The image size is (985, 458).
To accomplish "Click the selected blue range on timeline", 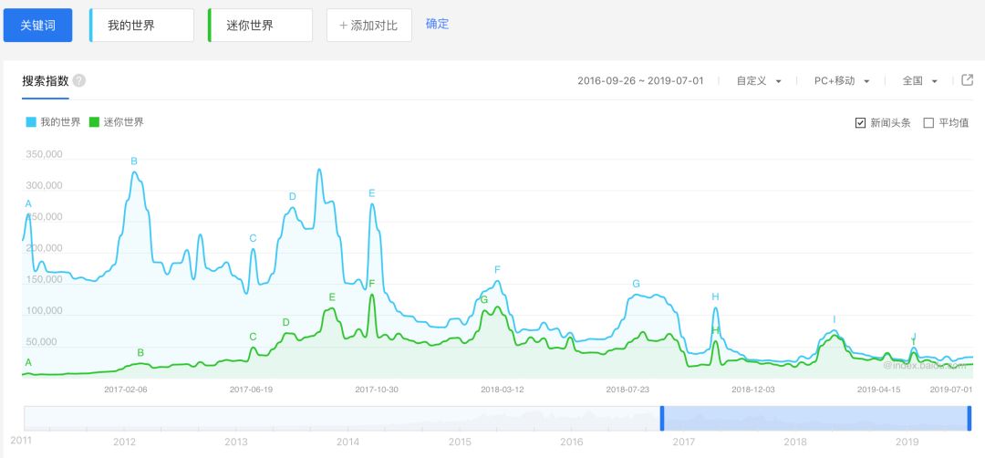I will click(x=815, y=419).
